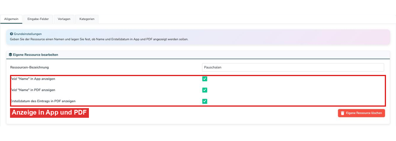Click the Eigene Ressource löschen button
Screen dimensions: 396x141
(361, 113)
